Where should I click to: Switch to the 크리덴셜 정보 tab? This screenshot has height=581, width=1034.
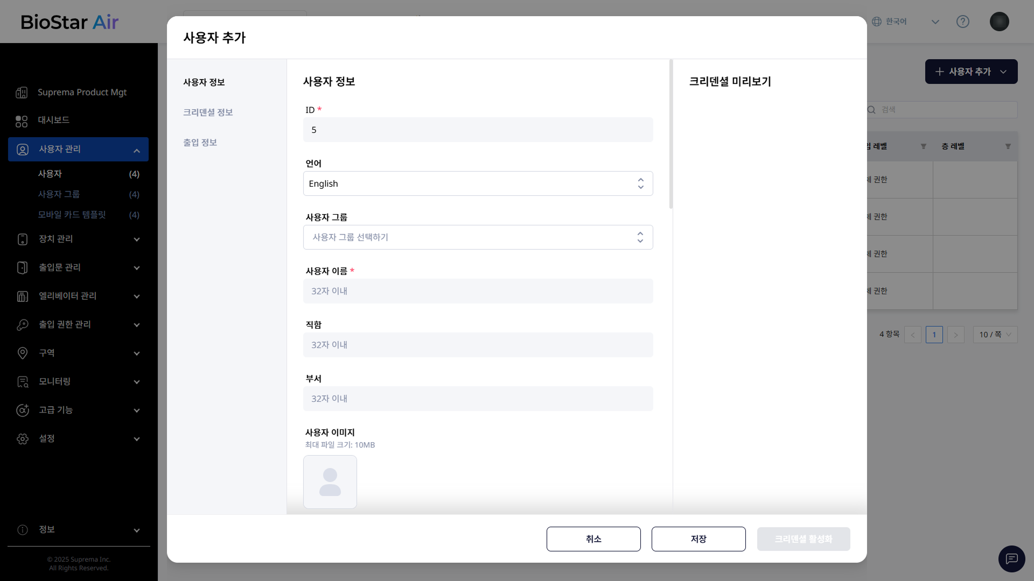pos(208,112)
